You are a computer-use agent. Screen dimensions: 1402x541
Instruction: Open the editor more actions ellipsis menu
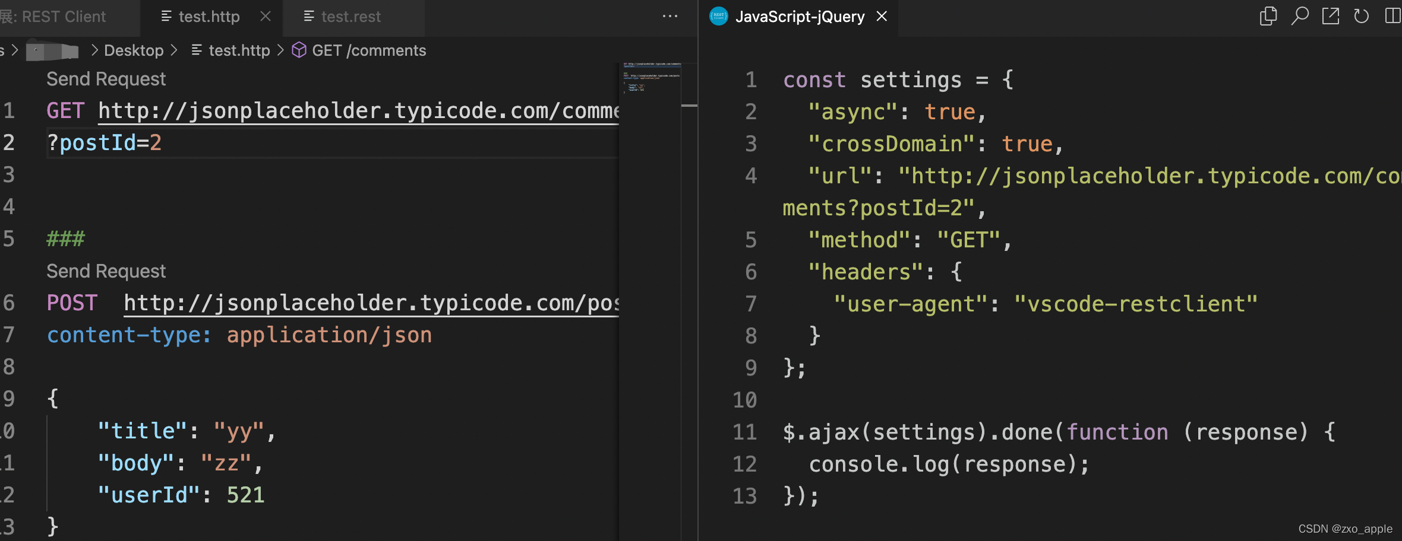670,16
